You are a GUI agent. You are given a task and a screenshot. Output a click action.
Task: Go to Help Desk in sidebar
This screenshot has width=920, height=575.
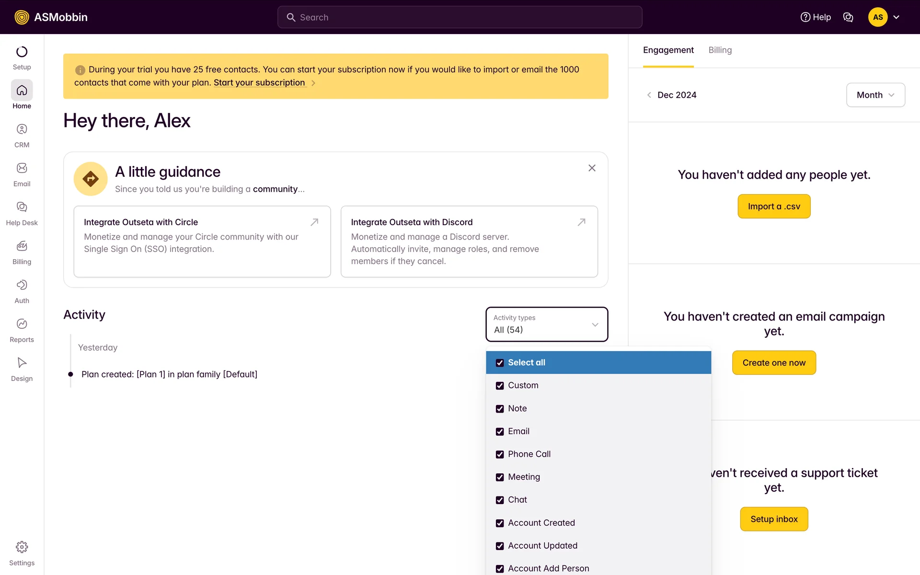click(22, 207)
